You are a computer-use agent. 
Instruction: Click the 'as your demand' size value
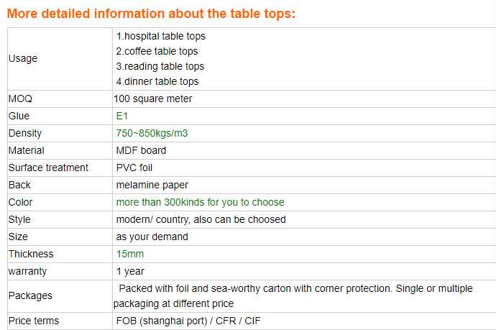[152, 237]
